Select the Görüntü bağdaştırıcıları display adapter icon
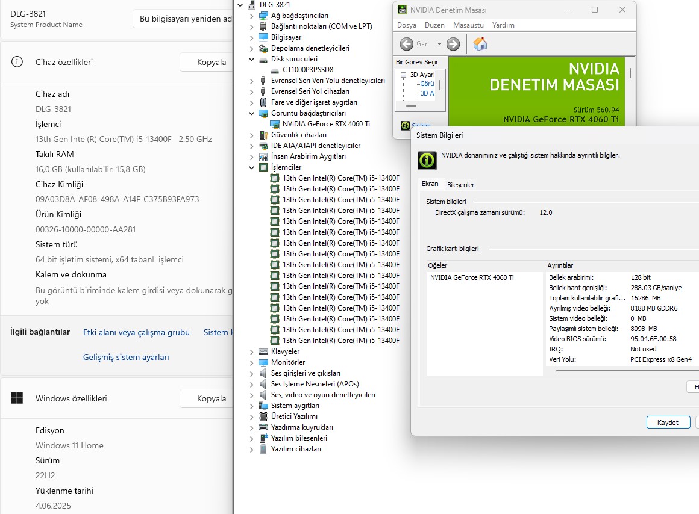Image resolution: width=699 pixels, height=514 pixels. click(x=263, y=113)
